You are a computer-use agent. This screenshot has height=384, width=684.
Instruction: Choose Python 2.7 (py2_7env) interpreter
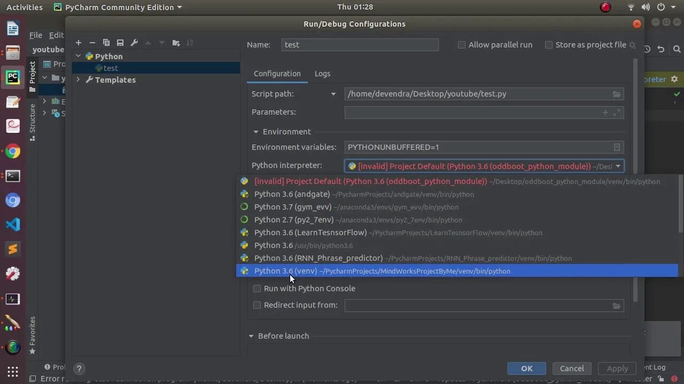[457, 220]
